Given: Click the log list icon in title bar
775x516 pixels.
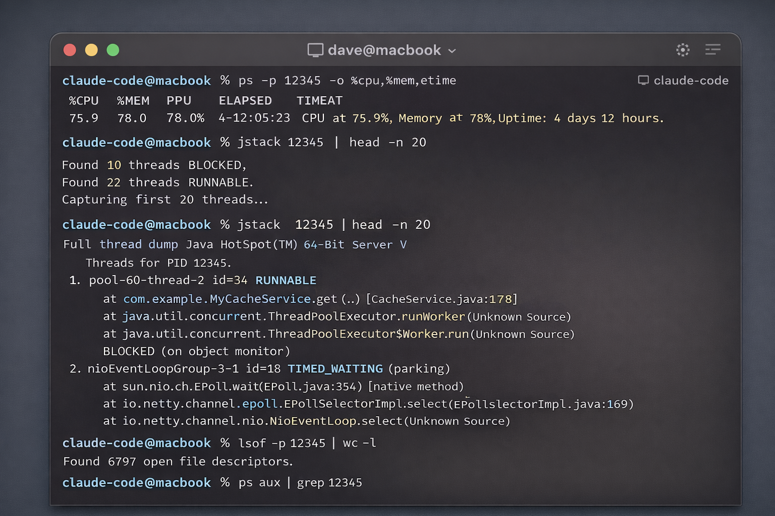Looking at the screenshot, I should pyautogui.click(x=713, y=50).
